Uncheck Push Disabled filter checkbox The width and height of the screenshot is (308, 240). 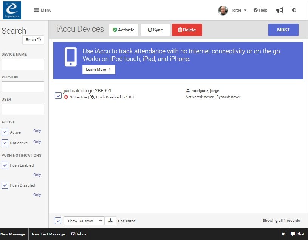point(5,185)
